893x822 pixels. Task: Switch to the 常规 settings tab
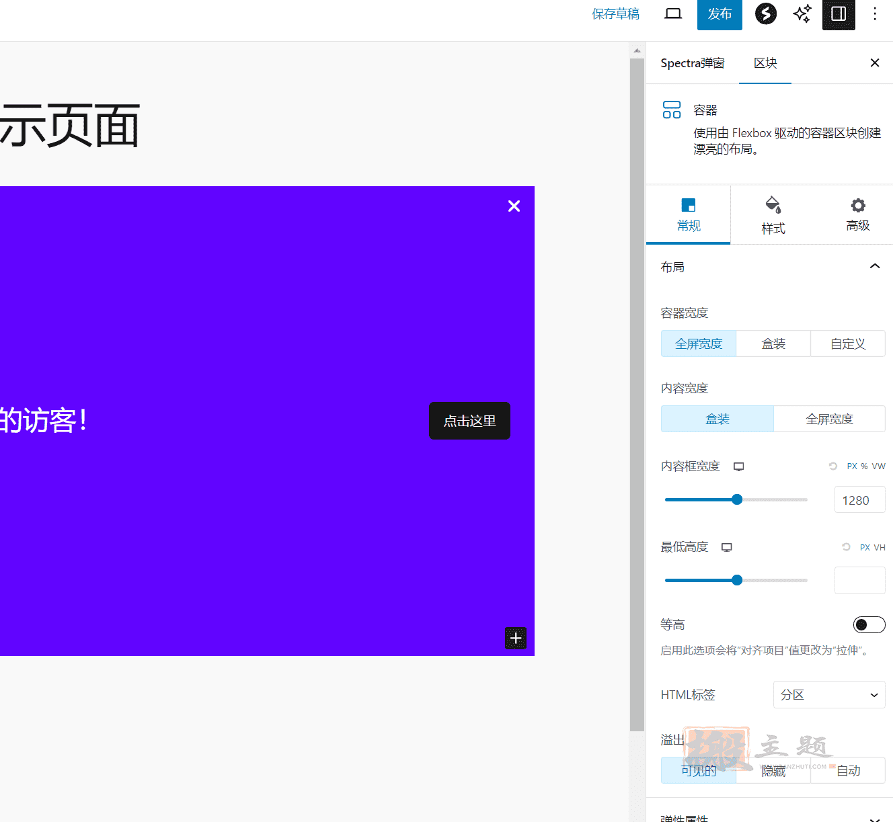[x=689, y=215]
